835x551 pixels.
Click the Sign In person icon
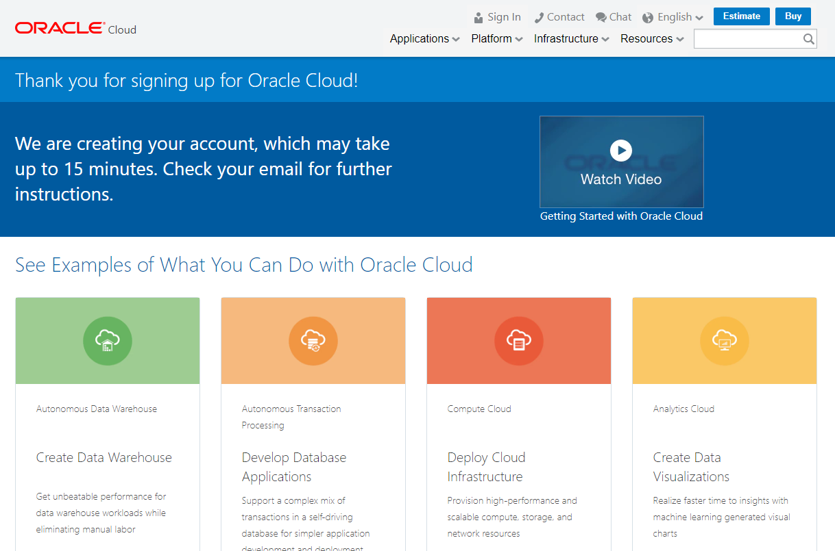pyautogui.click(x=479, y=18)
